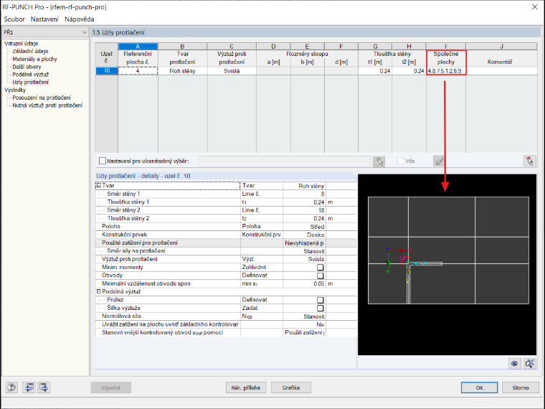Click reference surface cell with value 4
The width and height of the screenshot is (545, 409).
pyautogui.click(x=138, y=70)
